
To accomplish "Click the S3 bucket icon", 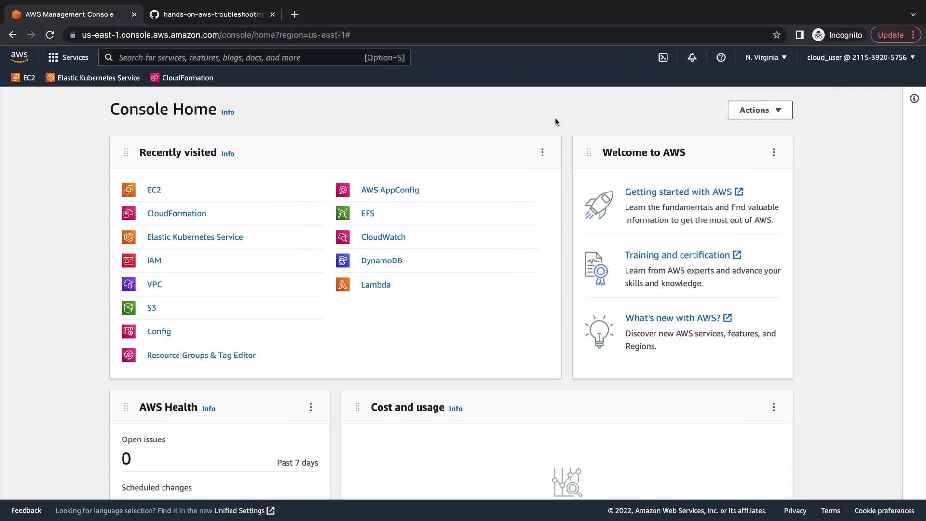I will (x=128, y=308).
